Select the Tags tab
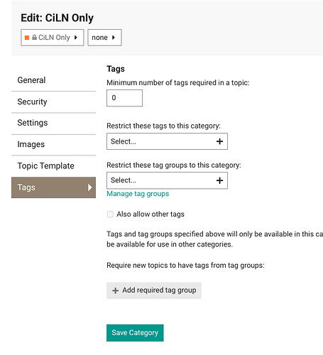 [53, 187]
